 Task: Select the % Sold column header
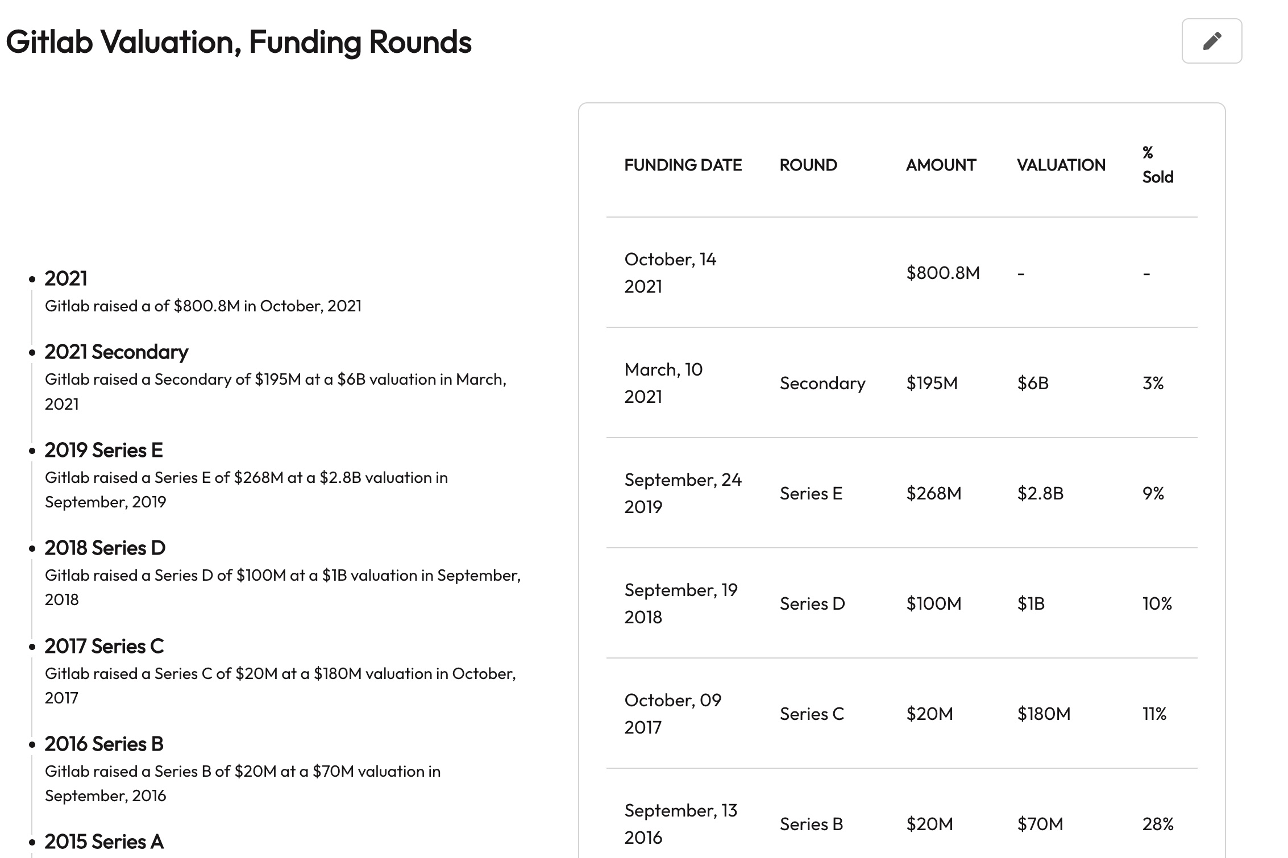(1158, 165)
